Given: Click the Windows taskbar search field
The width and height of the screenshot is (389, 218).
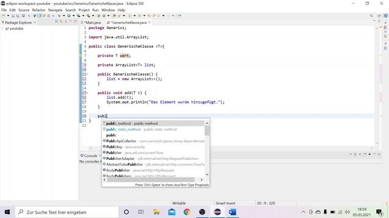Looking at the screenshot, I should pyautogui.click(x=67, y=212).
